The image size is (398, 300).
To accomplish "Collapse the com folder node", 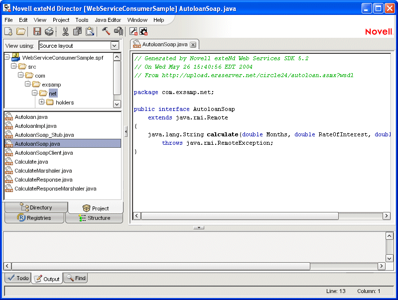I will tap(20, 75).
